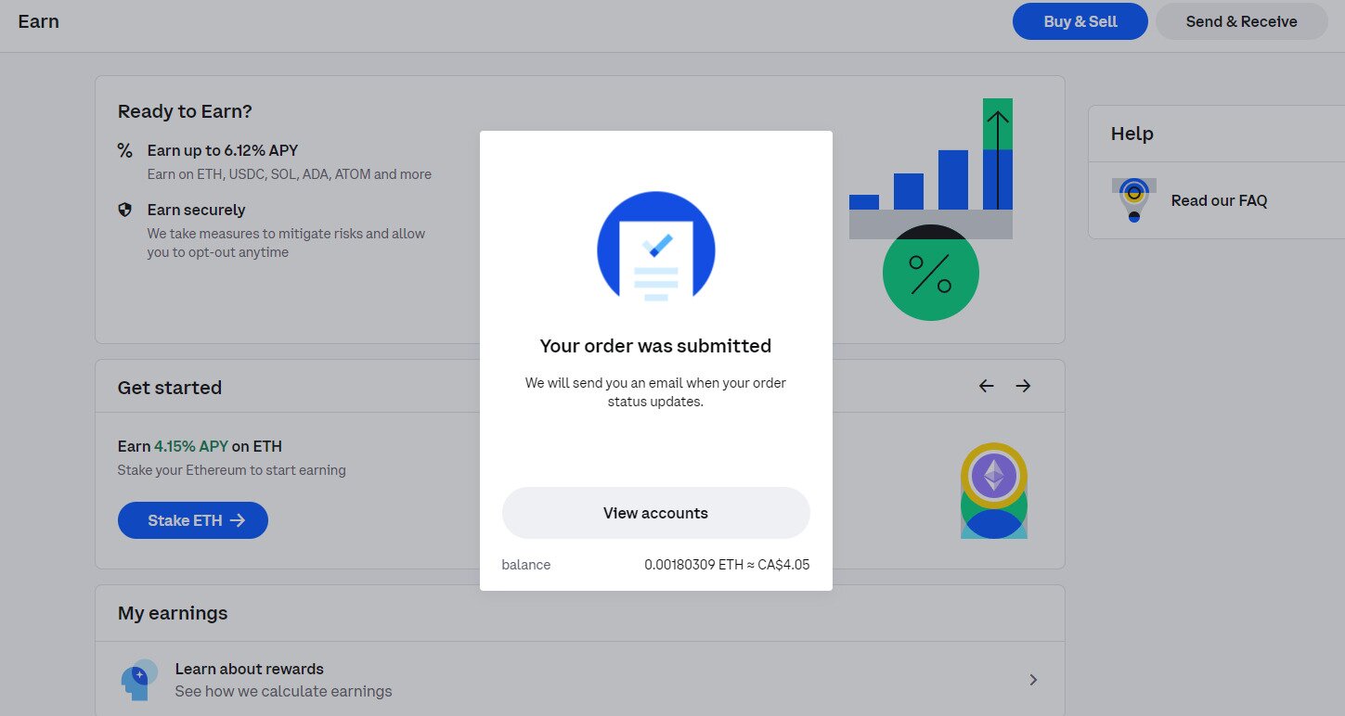Click the My earnings section header
This screenshot has height=716, width=1345.
[172, 613]
